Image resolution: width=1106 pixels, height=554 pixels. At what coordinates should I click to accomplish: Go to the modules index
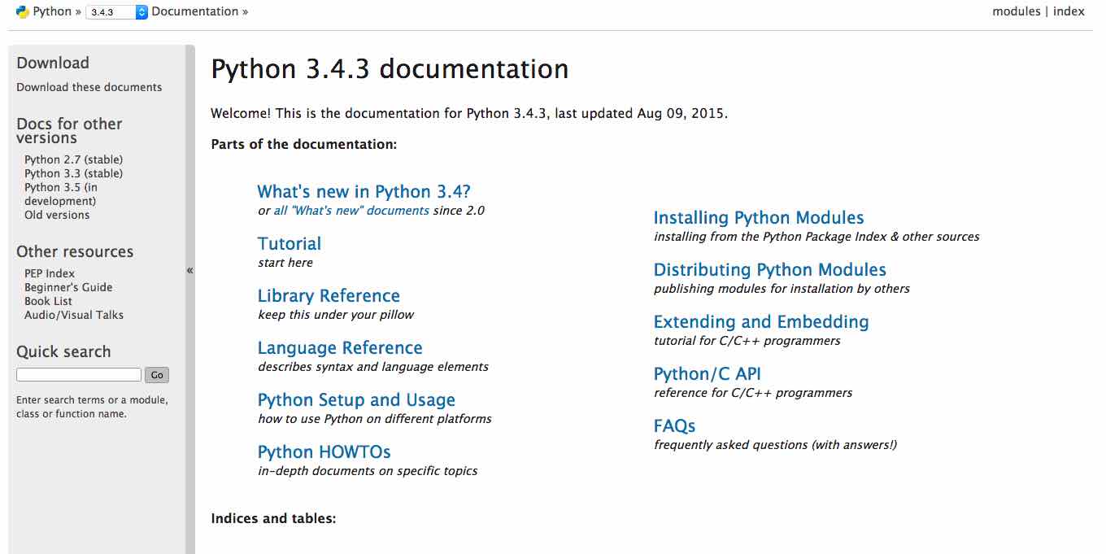(x=1016, y=11)
